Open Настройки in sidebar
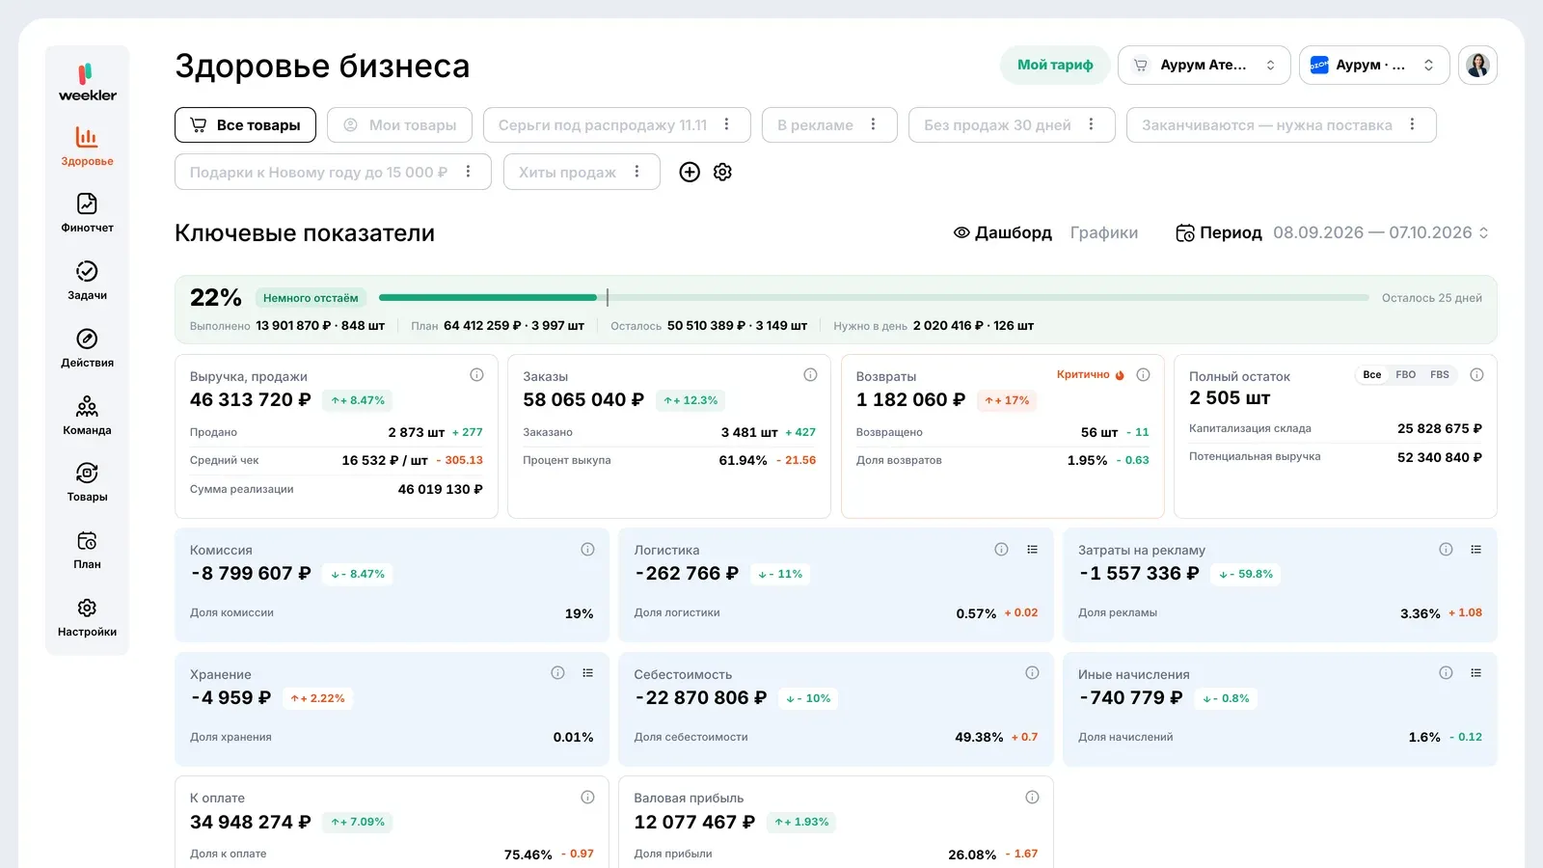The image size is (1543, 868). point(87,617)
